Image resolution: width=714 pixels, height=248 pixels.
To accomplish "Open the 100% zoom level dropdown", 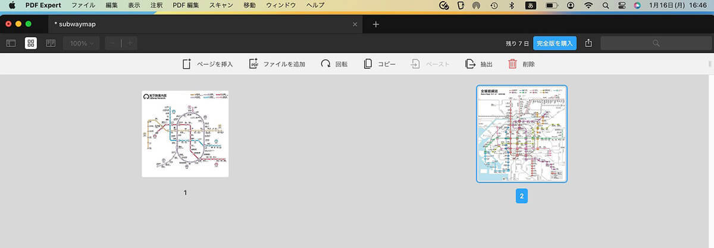I will 82,43.
